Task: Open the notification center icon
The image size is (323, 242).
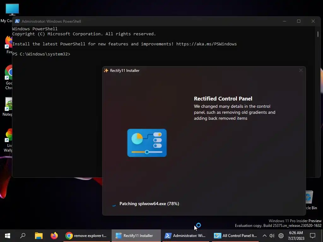Action: tap(313, 235)
